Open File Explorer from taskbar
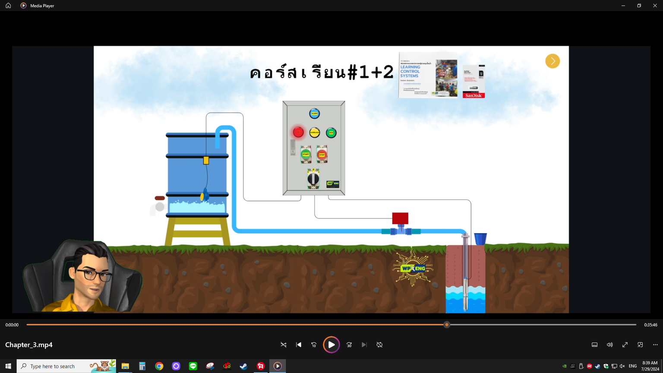This screenshot has height=373, width=663. pos(125,366)
